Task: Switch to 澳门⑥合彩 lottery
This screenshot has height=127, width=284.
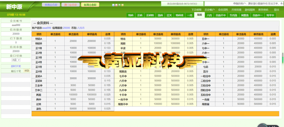Action: [x=70, y=5]
